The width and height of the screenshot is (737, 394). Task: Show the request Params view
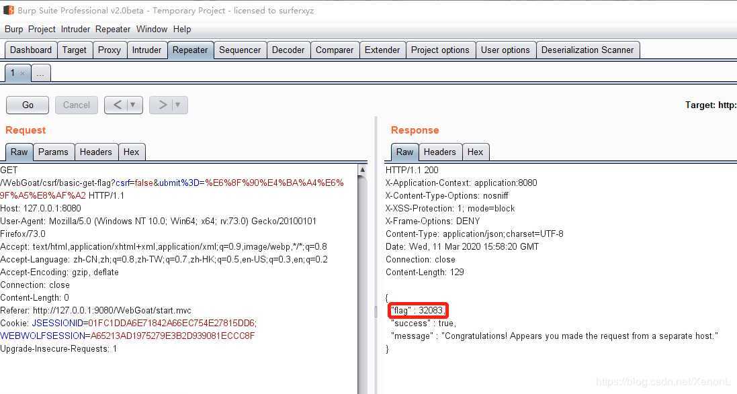coord(53,152)
